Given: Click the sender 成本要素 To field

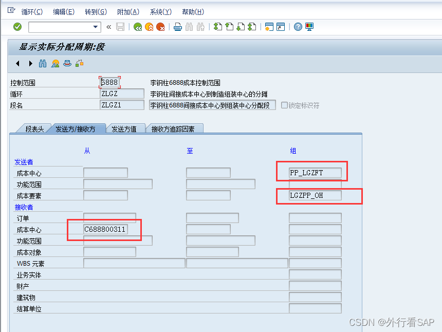Looking at the screenshot, I should pos(208,195).
